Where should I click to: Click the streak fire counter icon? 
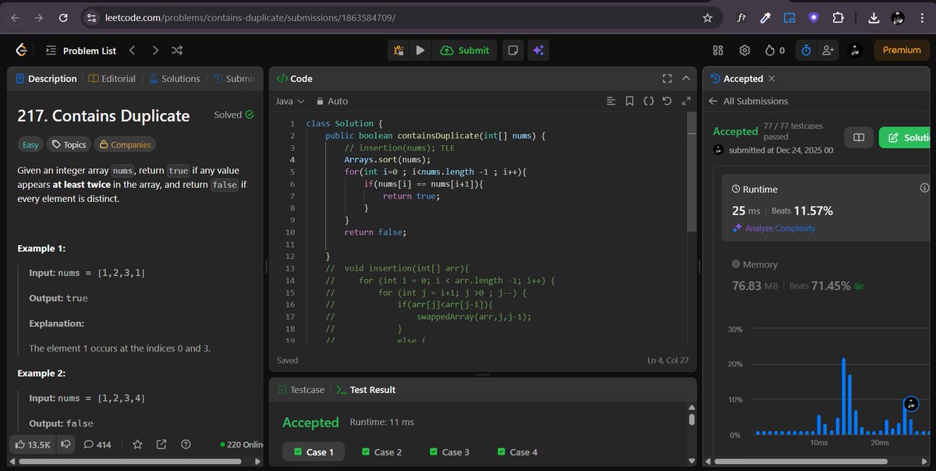(x=775, y=50)
